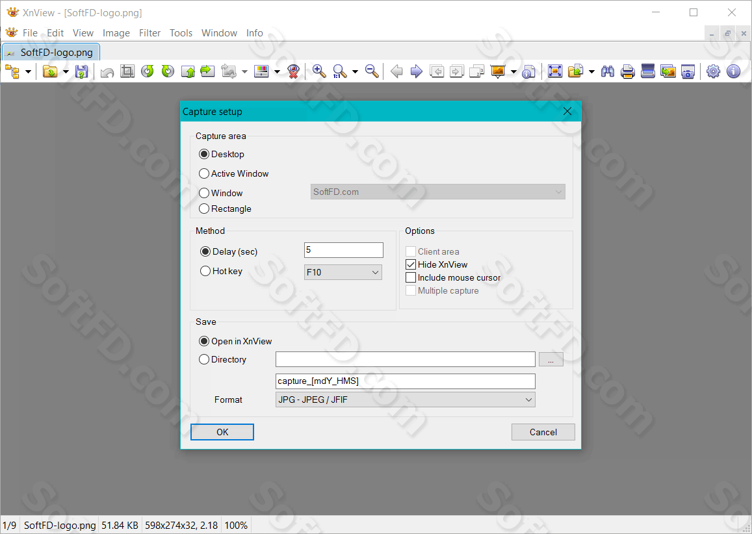Open the Info menu

(255, 33)
